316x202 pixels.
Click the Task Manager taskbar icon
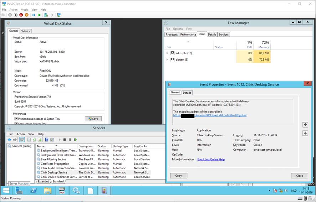click(x=62, y=191)
